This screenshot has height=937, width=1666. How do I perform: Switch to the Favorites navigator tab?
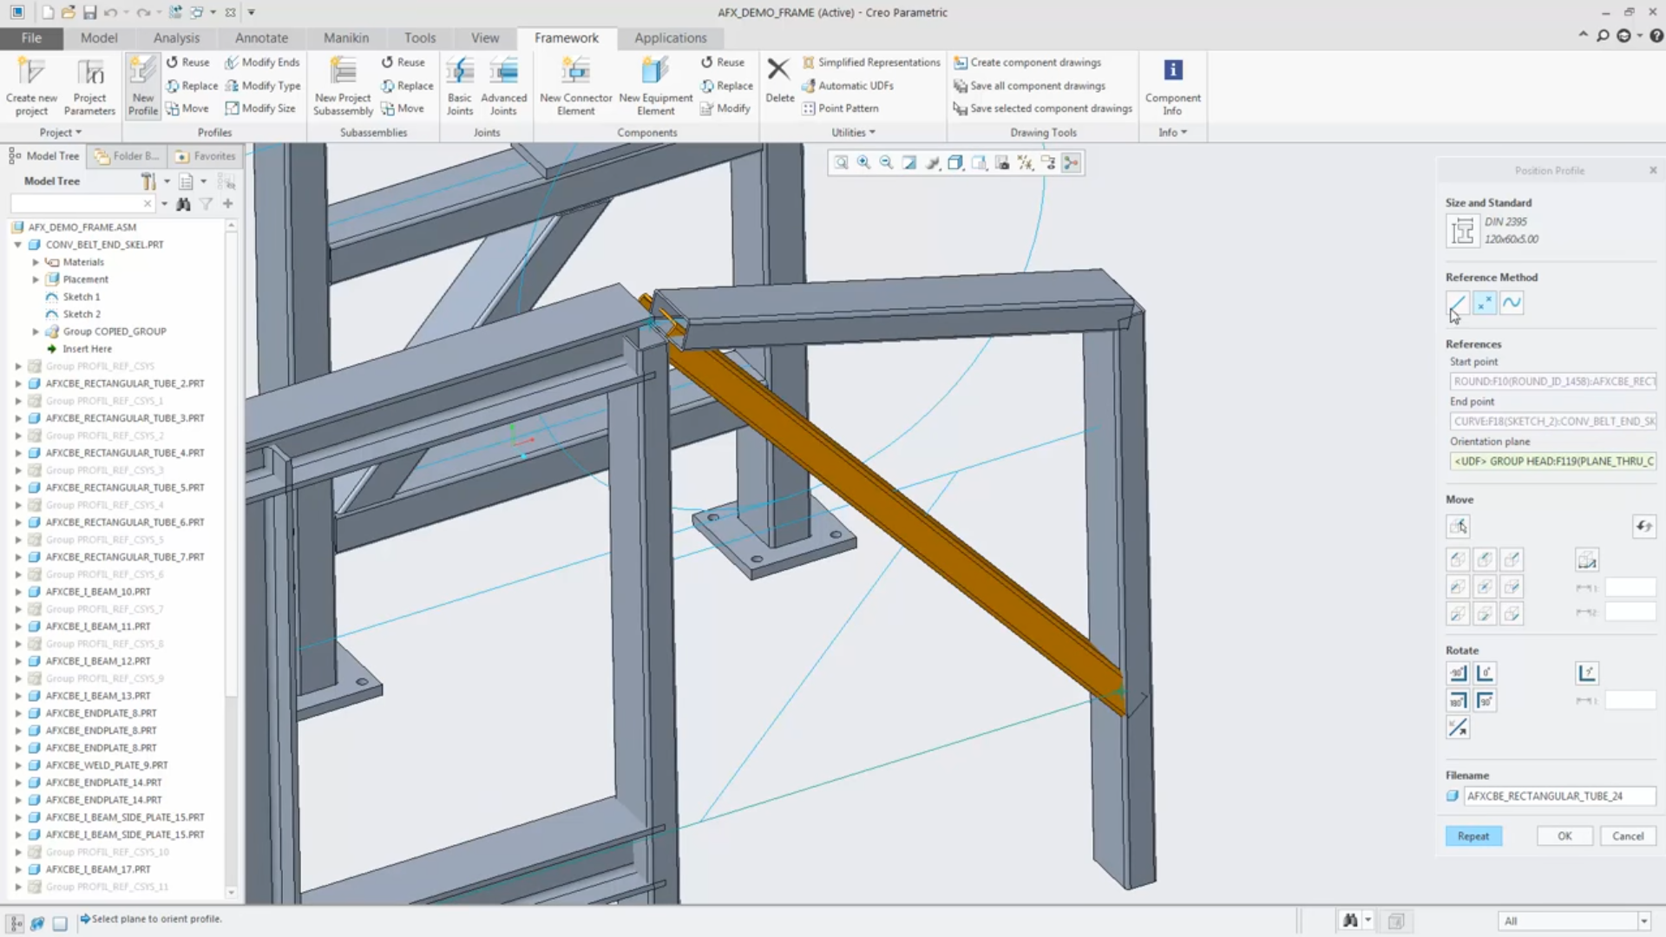206,156
